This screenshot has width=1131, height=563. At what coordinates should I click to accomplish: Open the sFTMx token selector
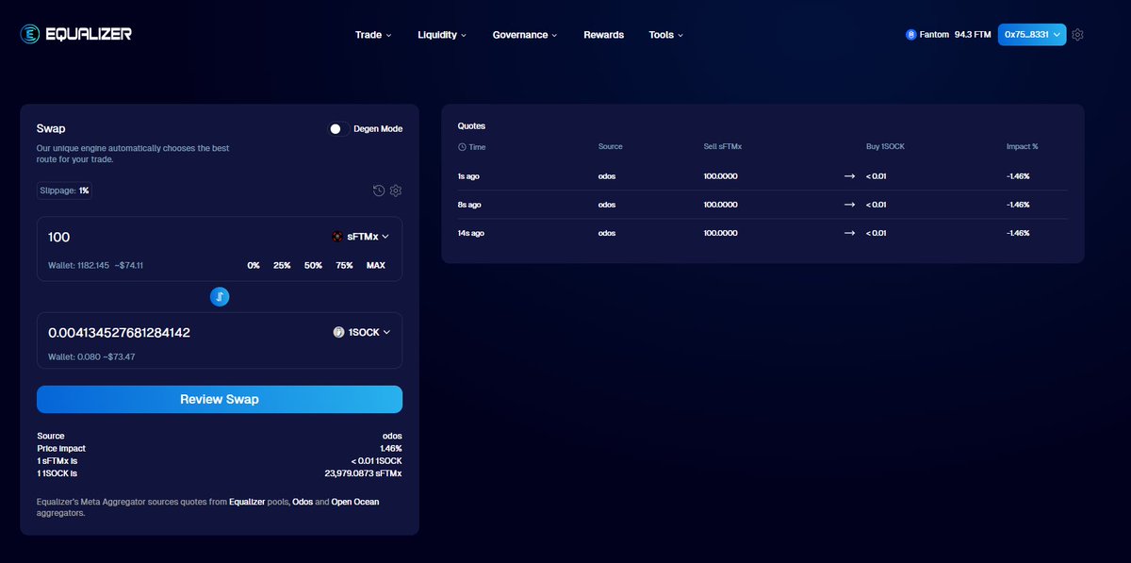click(x=361, y=237)
